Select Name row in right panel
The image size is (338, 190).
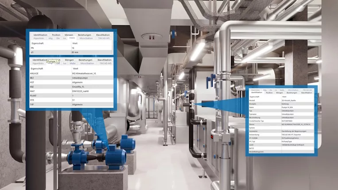pyautogui.click(x=281, y=107)
